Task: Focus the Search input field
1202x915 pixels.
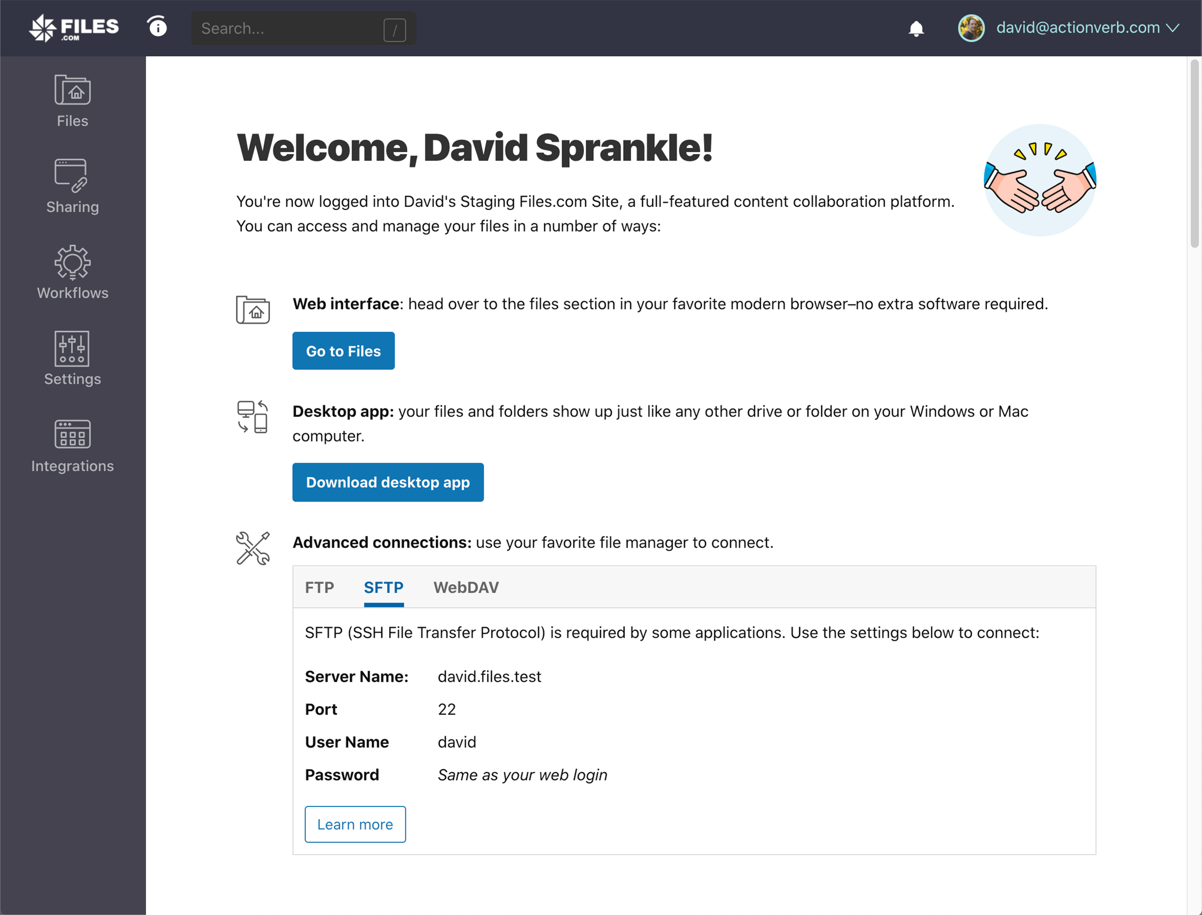Action: [x=289, y=28]
